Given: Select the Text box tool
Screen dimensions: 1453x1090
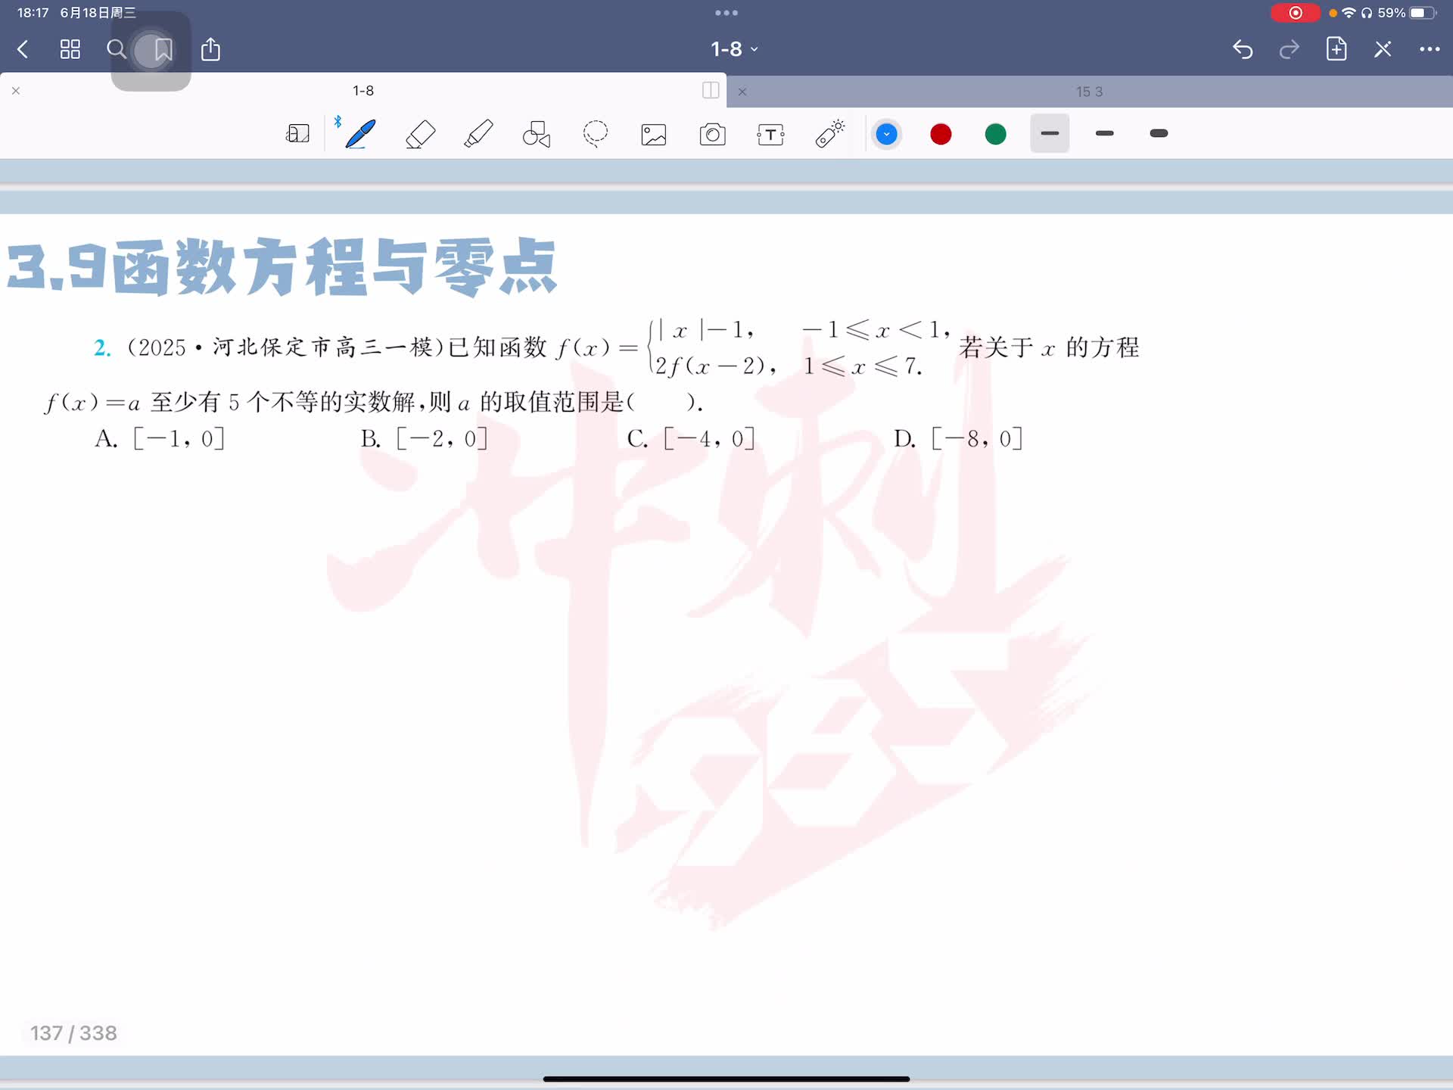Looking at the screenshot, I should 770,135.
